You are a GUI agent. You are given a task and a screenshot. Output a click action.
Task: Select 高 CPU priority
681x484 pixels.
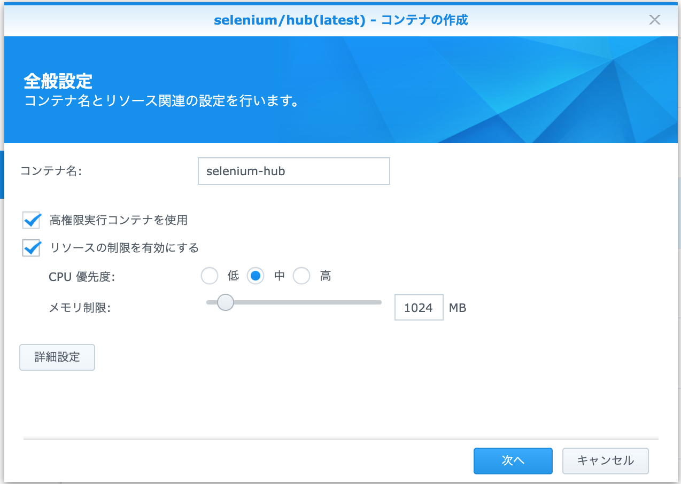[x=301, y=276]
